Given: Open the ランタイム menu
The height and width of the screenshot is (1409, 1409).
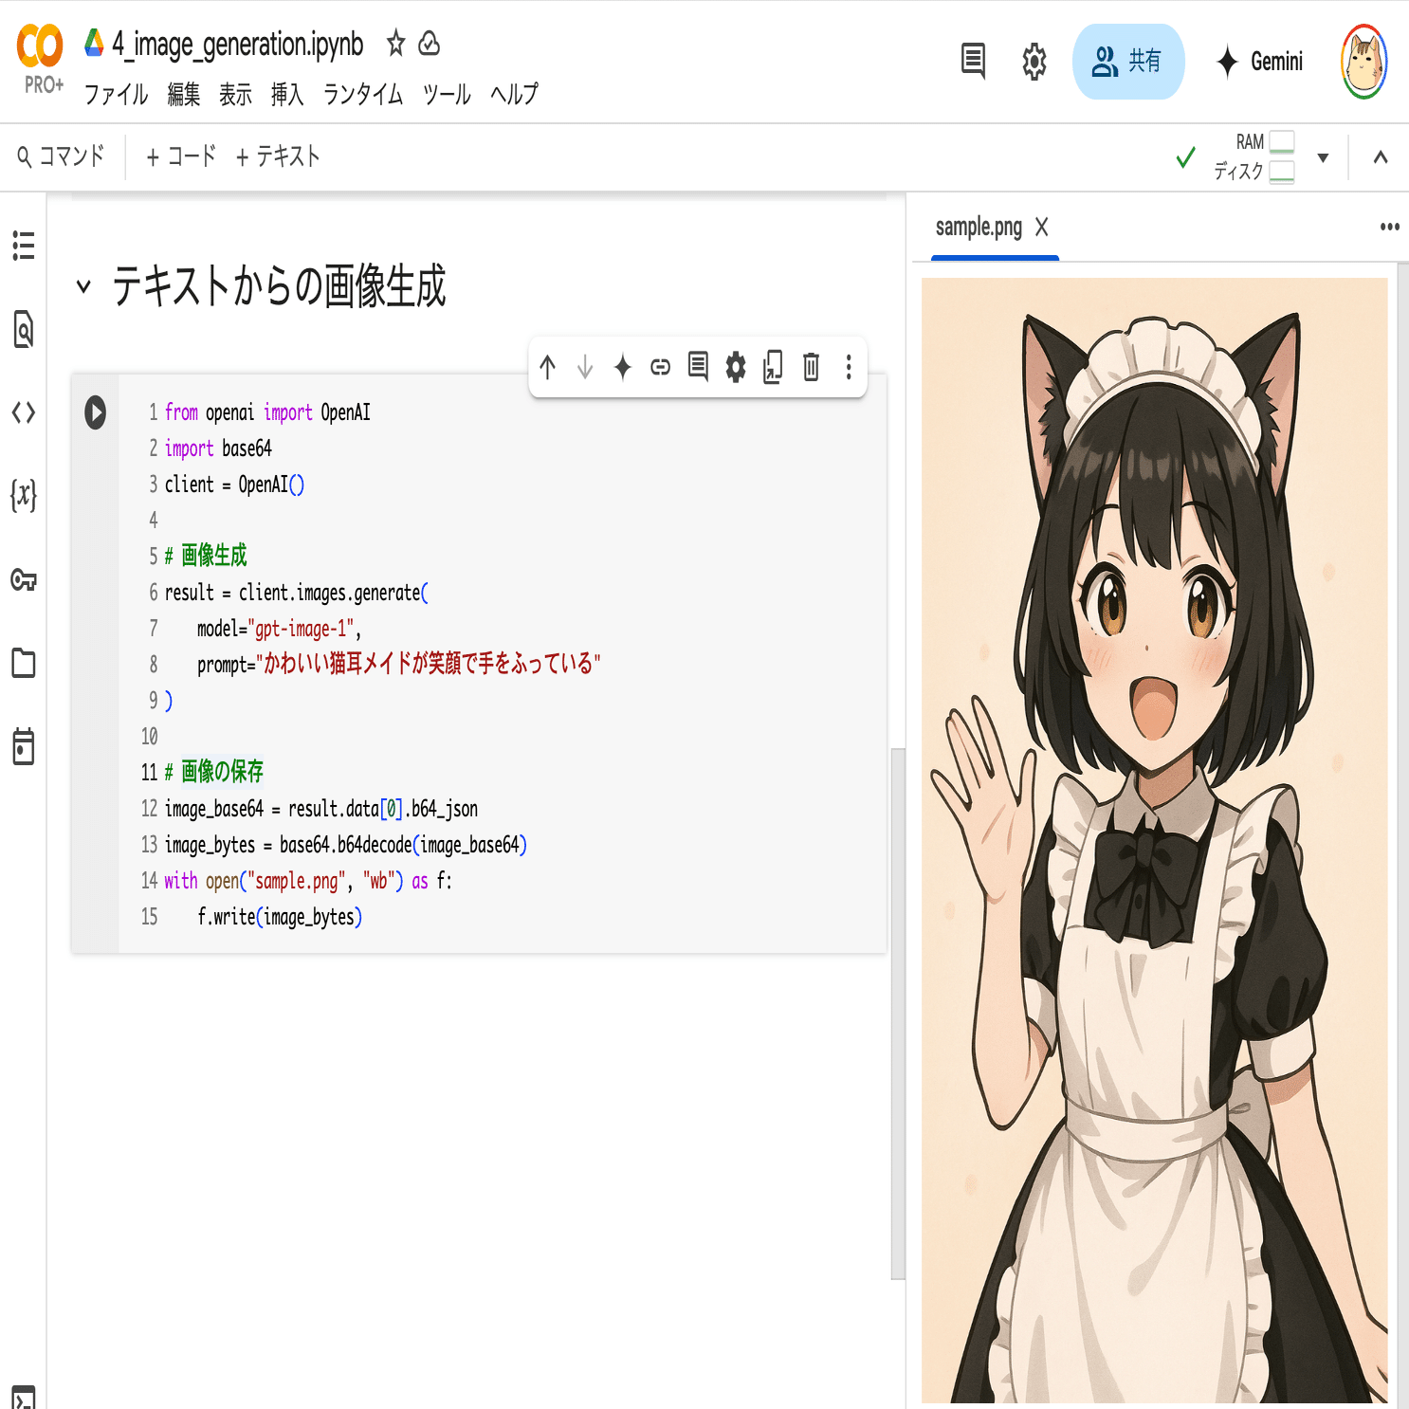Looking at the screenshot, I should 361,95.
